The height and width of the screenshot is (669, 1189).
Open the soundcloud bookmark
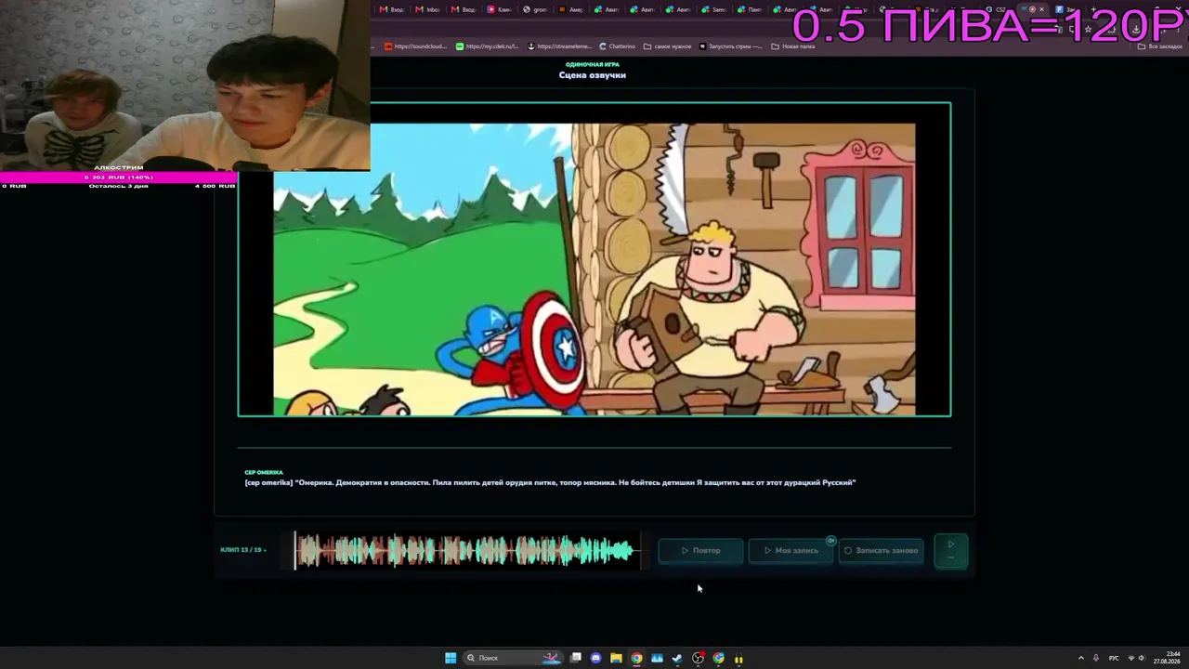click(415, 46)
